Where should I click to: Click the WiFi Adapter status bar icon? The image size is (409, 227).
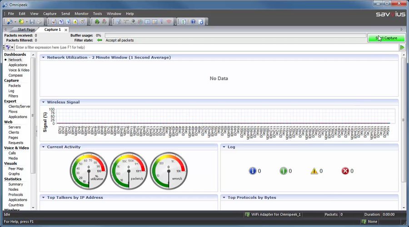coord(247,214)
